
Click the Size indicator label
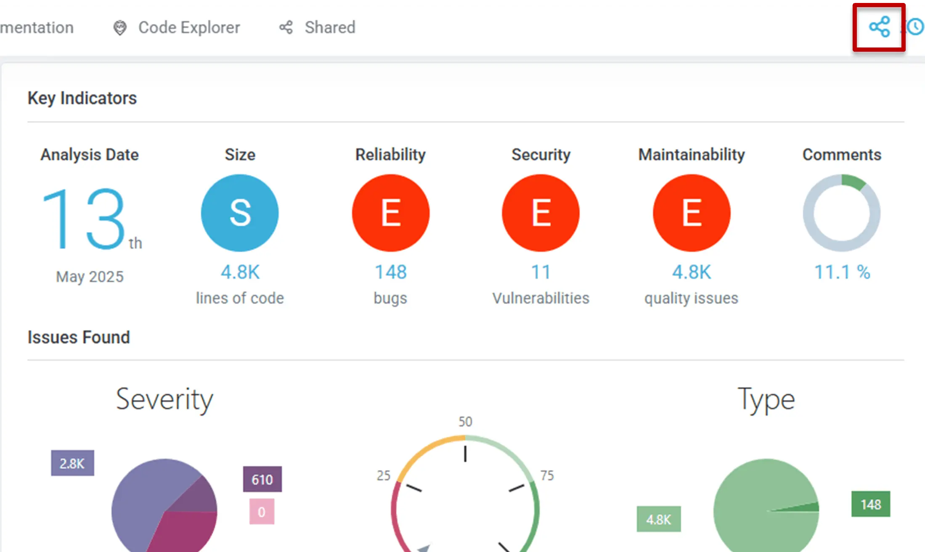click(x=240, y=155)
